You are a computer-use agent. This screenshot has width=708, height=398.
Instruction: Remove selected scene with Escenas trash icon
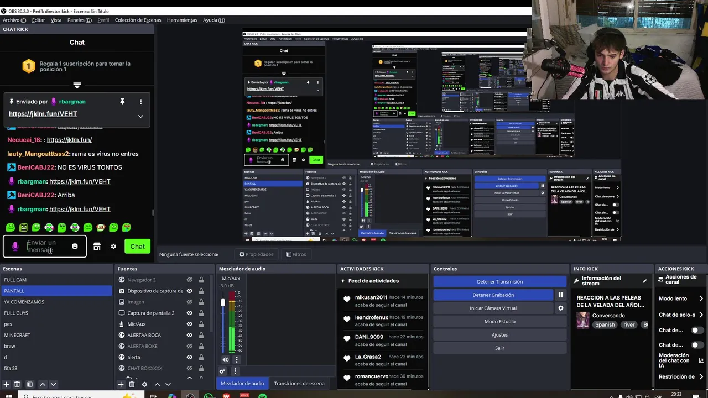[17, 384]
